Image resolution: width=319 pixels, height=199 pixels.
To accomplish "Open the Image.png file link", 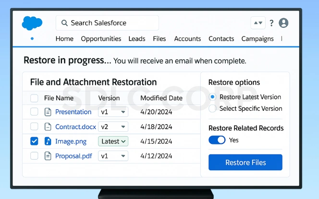I will [x=71, y=141].
